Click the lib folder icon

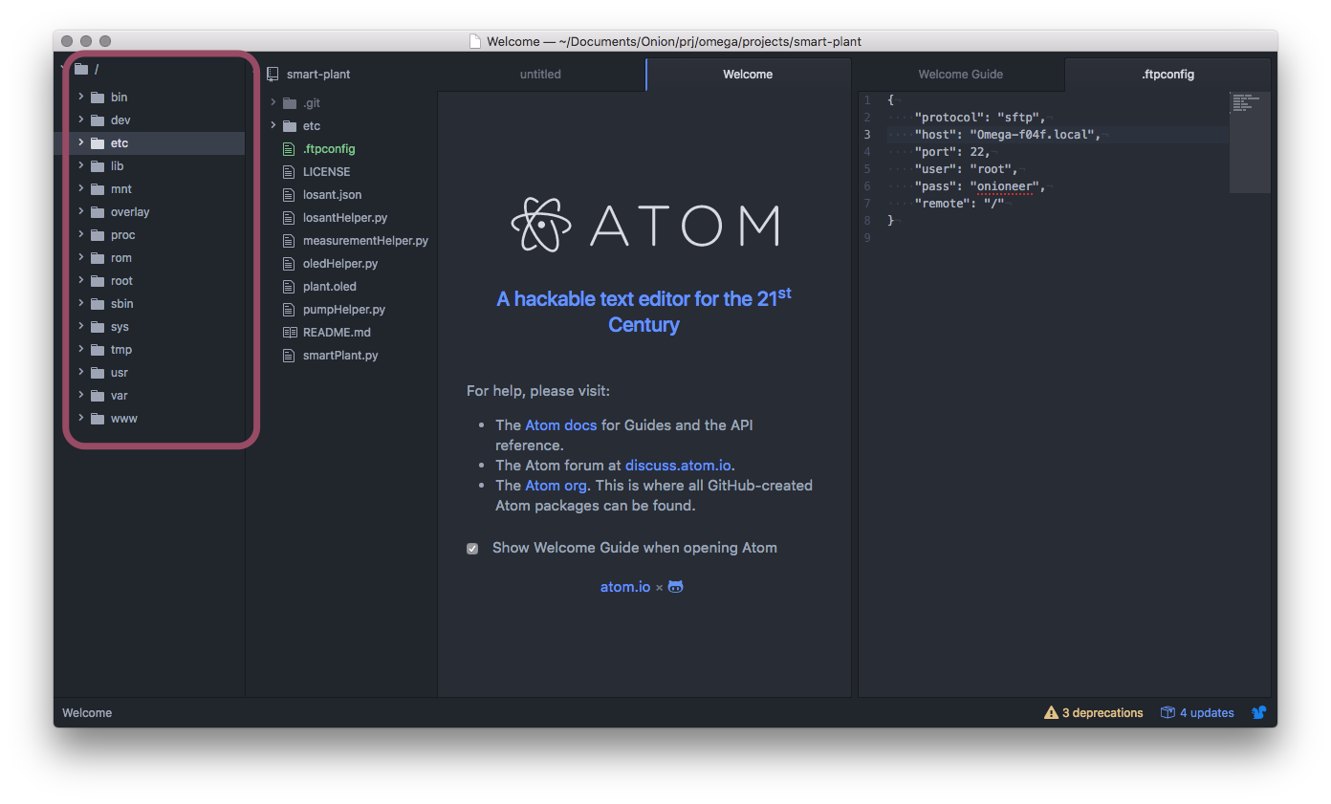(97, 166)
